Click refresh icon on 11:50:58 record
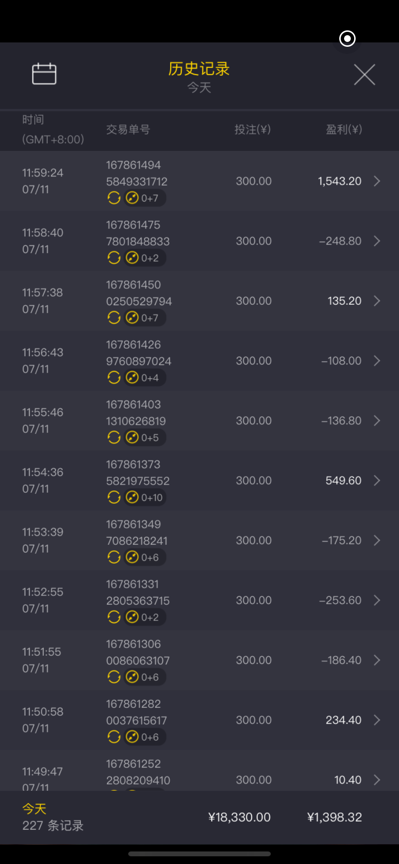Viewport: 399px width, 864px height. (114, 737)
